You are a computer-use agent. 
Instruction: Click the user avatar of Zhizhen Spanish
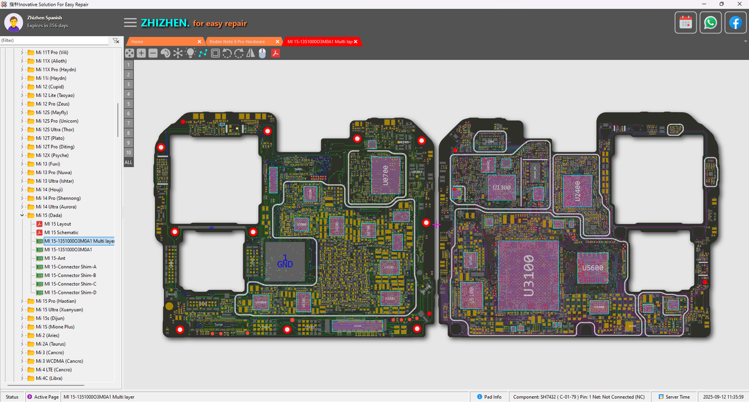(13, 22)
